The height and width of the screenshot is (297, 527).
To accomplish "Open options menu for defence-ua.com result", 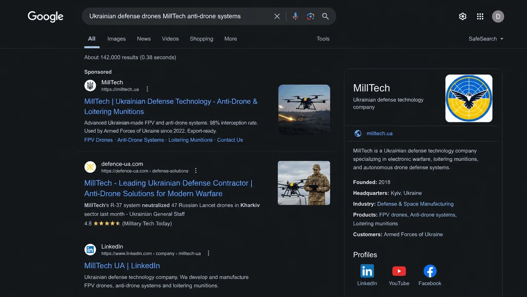I will pyautogui.click(x=196, y=171).
